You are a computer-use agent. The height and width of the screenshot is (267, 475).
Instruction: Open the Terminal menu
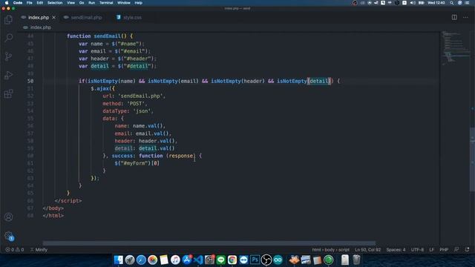(106, 3)
